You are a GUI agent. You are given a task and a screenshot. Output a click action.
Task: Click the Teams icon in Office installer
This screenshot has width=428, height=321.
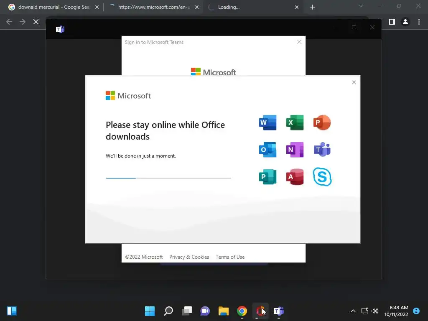[x=322, y=150]
